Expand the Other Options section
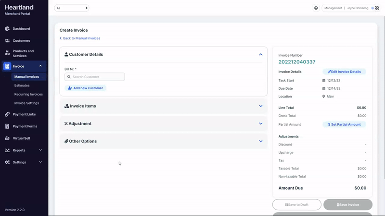385x216 pixels. click(x=260, y=142)
